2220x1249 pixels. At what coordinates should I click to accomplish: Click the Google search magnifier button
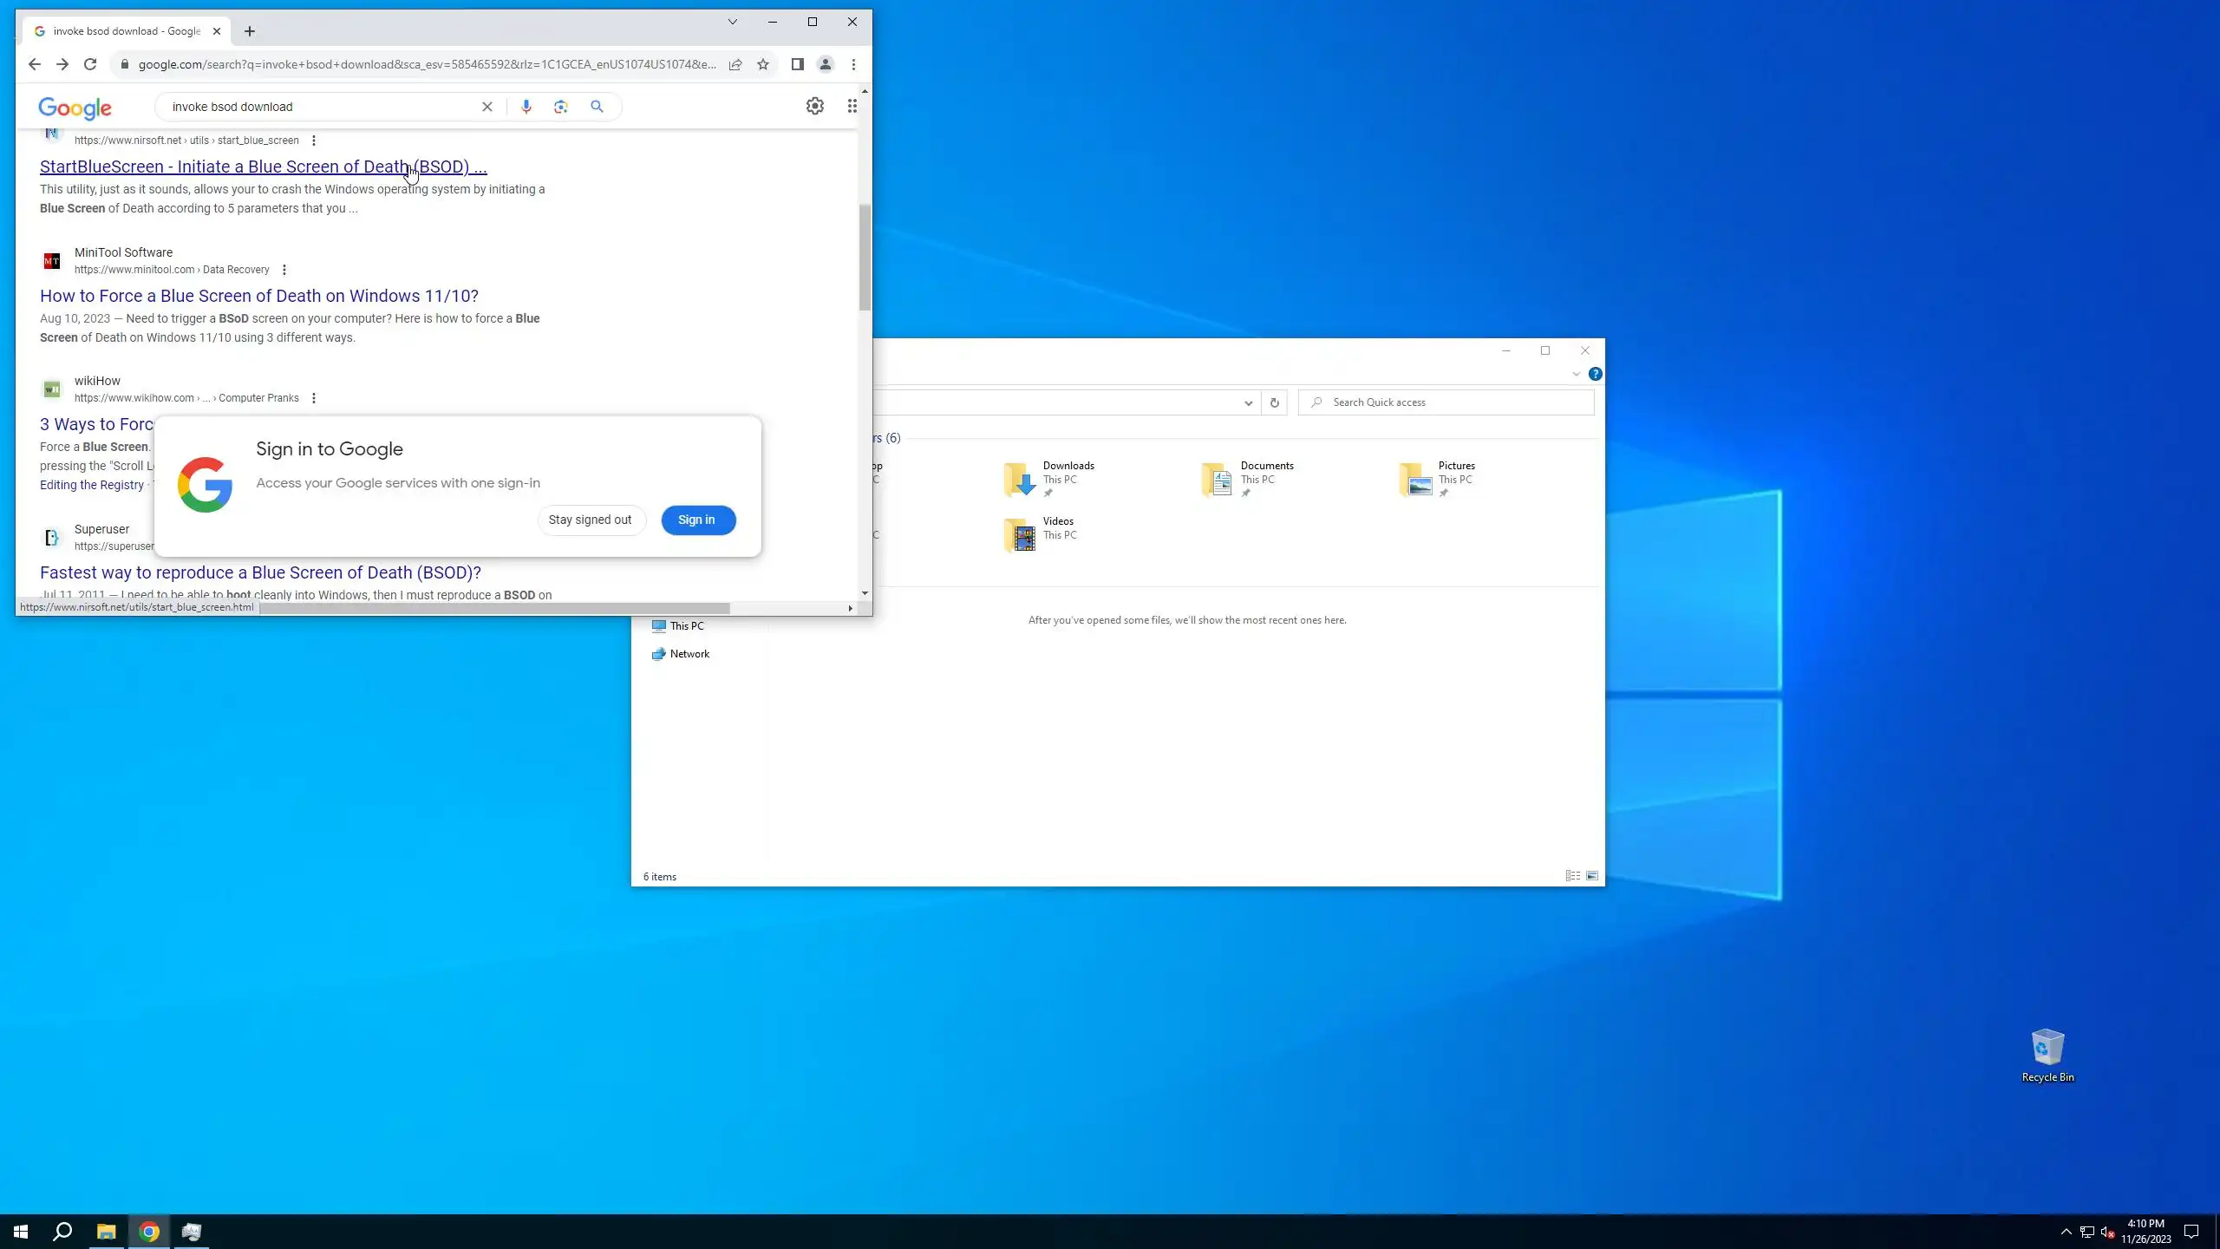click(x=597, y=107)
